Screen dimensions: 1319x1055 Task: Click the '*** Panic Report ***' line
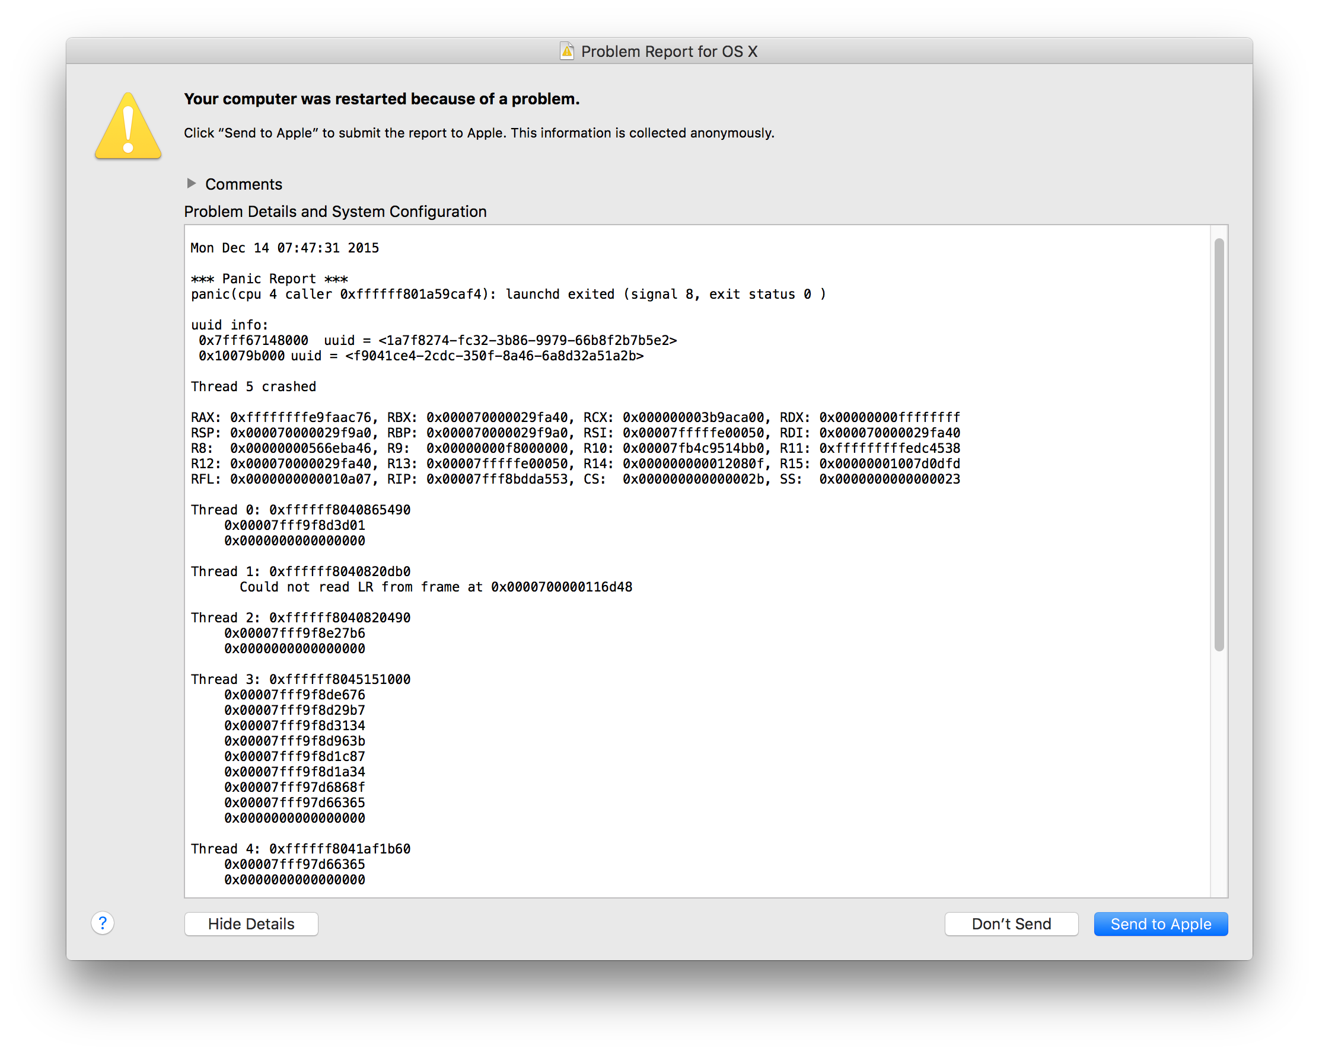click(x=269, y=279)
